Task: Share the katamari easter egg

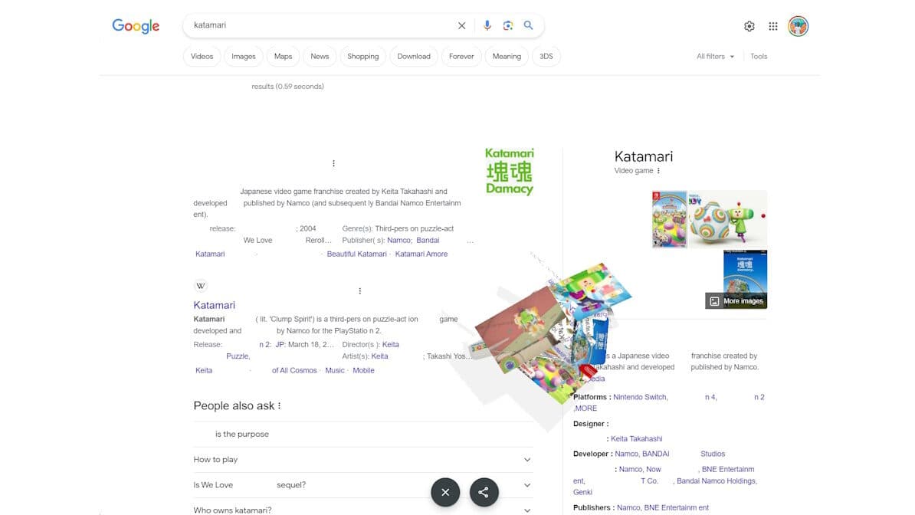Action: click(484, 492)
